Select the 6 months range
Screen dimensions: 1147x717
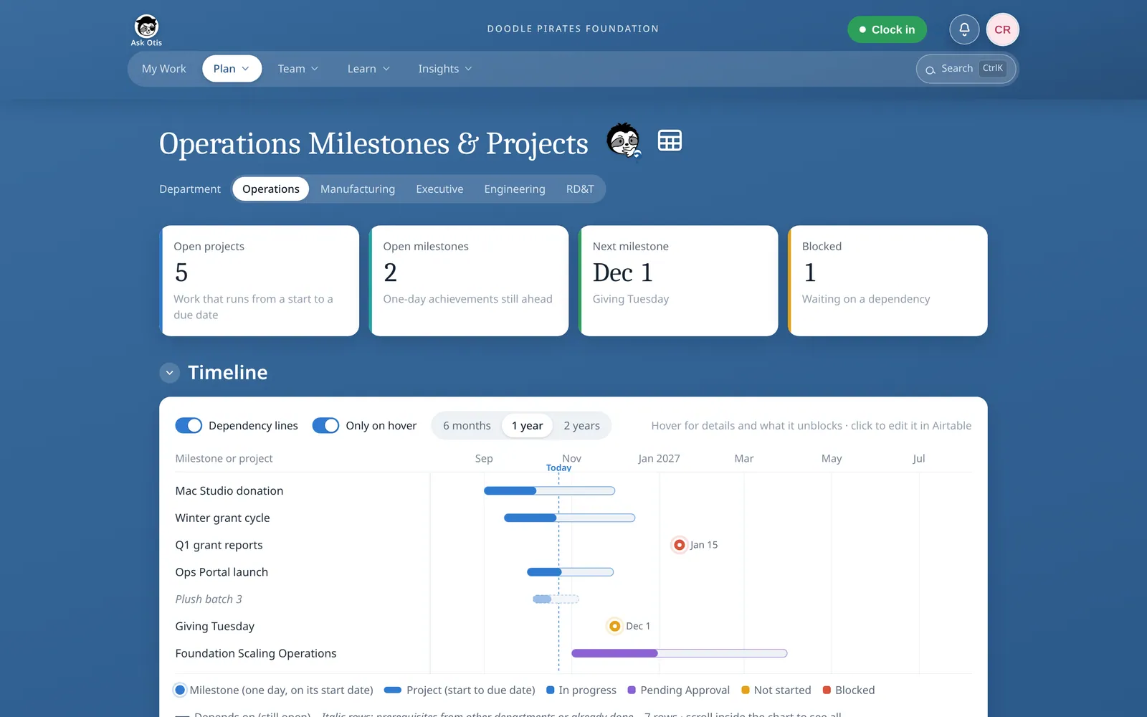[467, 425]
